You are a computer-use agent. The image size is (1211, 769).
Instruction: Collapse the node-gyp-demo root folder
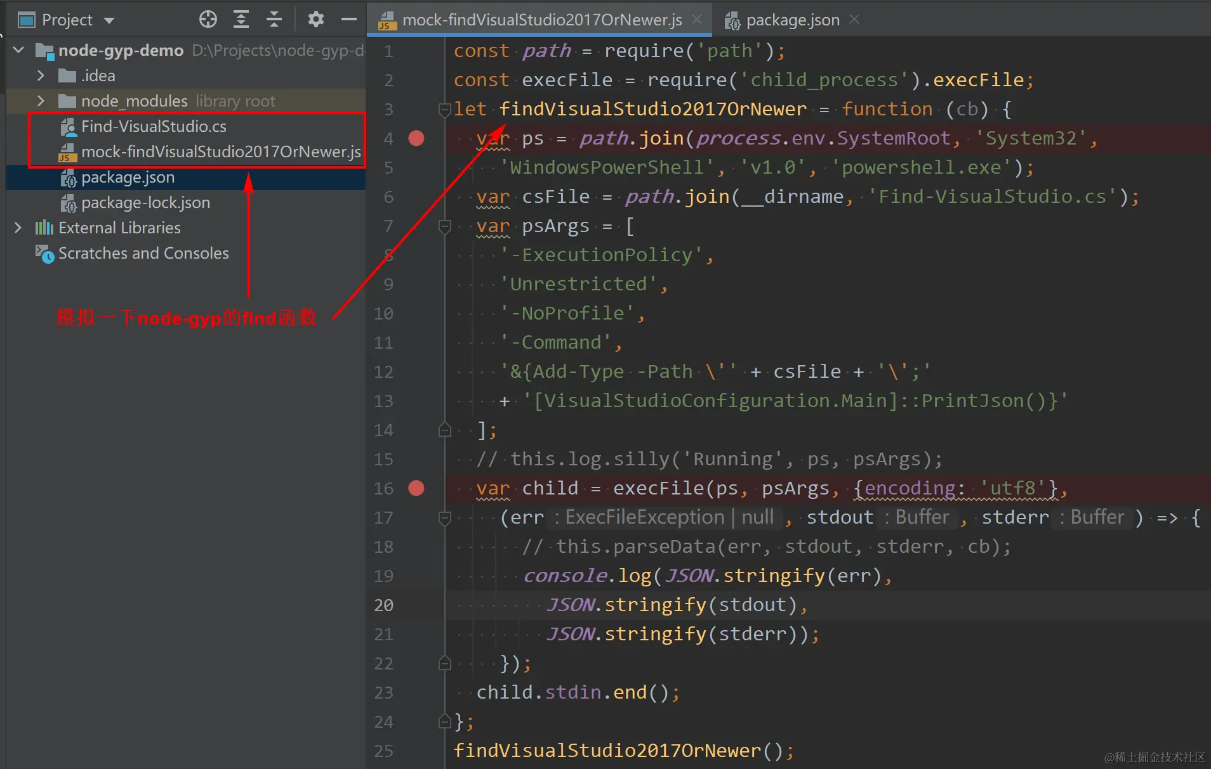click(x=18, y=50)
